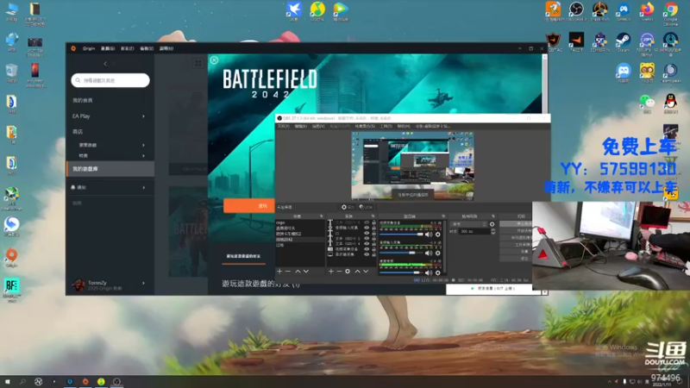Adjust second mixer channel volume slider
This screenshot has width=690, height=388.
(401, 253)
